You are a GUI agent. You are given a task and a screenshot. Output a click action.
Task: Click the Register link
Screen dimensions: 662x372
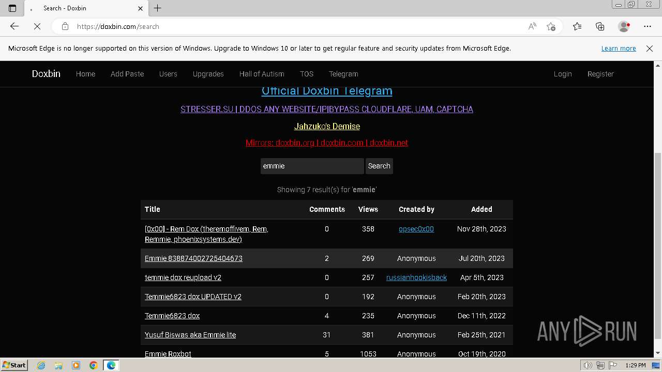pyautogui.click(x=600, y=74)
